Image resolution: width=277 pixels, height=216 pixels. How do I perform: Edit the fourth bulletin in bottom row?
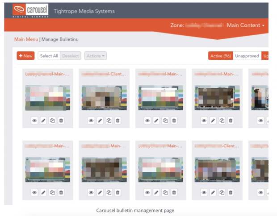[x=213, y=192]
